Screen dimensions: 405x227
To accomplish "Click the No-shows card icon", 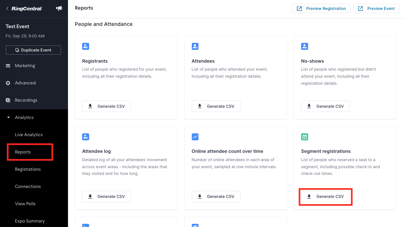I will click(305, 46).
